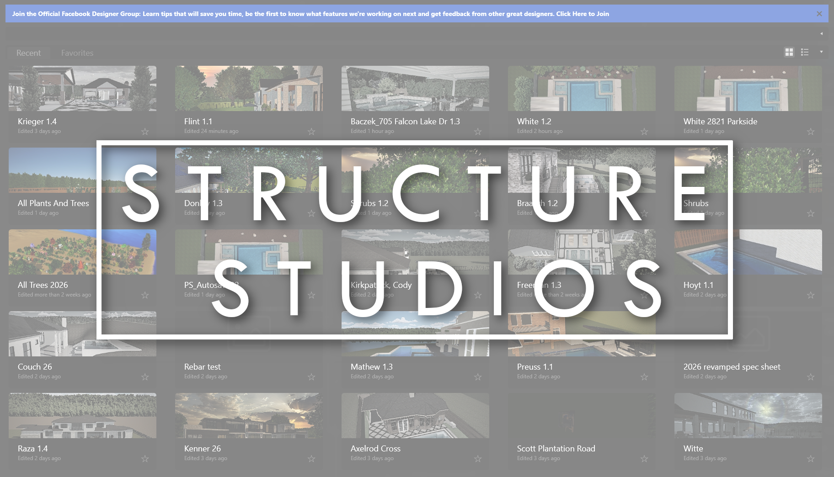This screenshot has height=477, width=834.
Task: Open view options dropdown arrow
Action: [x=821, y=52]
